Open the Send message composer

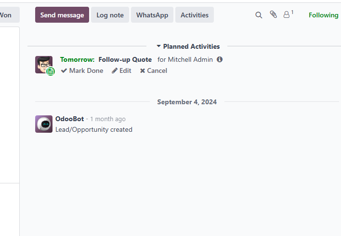(x=62, y=15)
